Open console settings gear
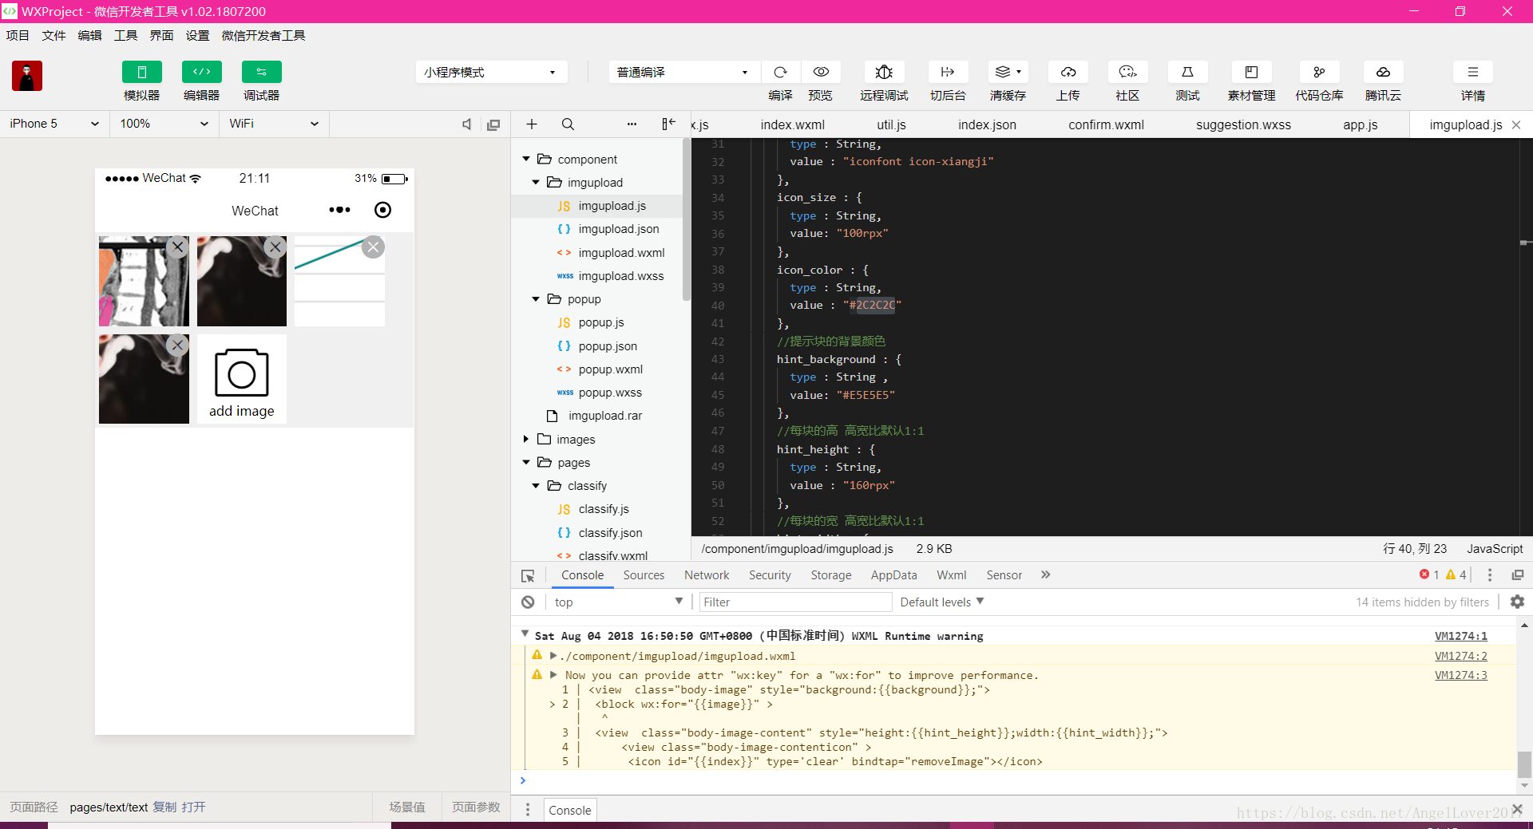 pos(1517,602)
